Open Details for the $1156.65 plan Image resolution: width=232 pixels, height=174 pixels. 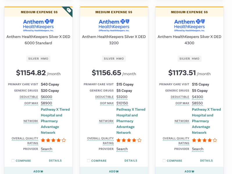coord(131,161)
